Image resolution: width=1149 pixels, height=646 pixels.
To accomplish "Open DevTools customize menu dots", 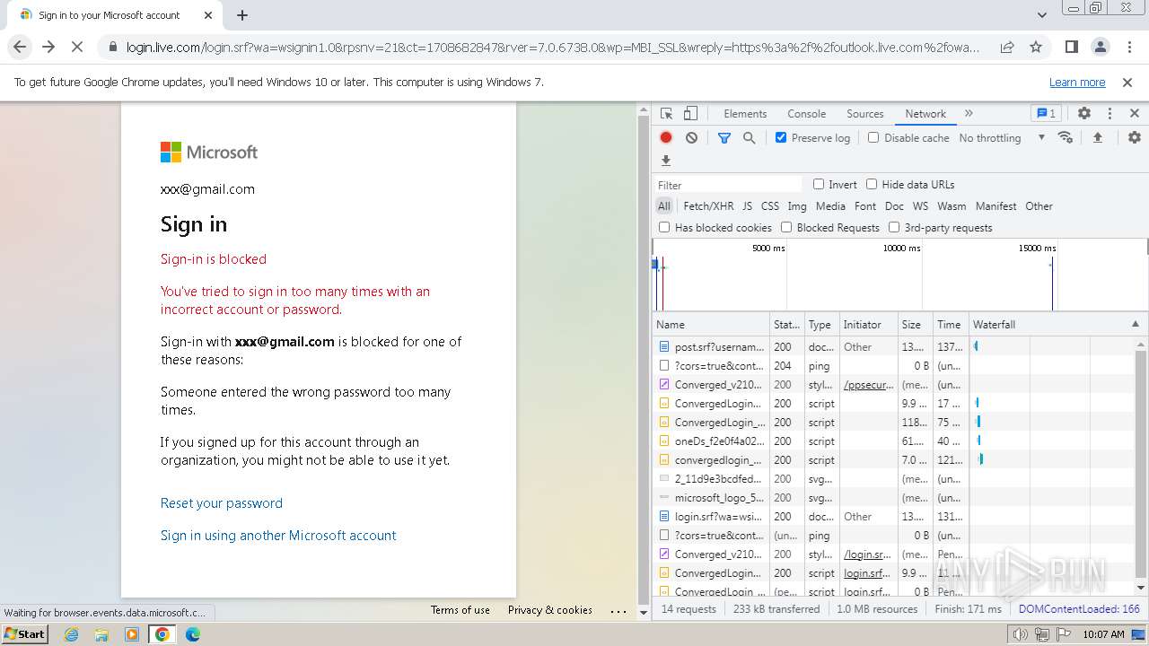I will tap(1110, 114).
